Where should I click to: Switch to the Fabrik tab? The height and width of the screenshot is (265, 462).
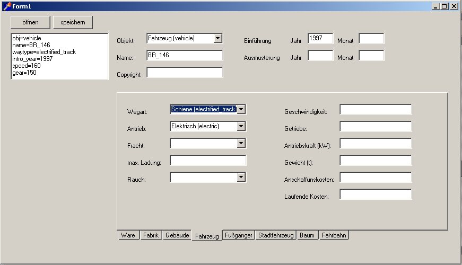(151, 235)
